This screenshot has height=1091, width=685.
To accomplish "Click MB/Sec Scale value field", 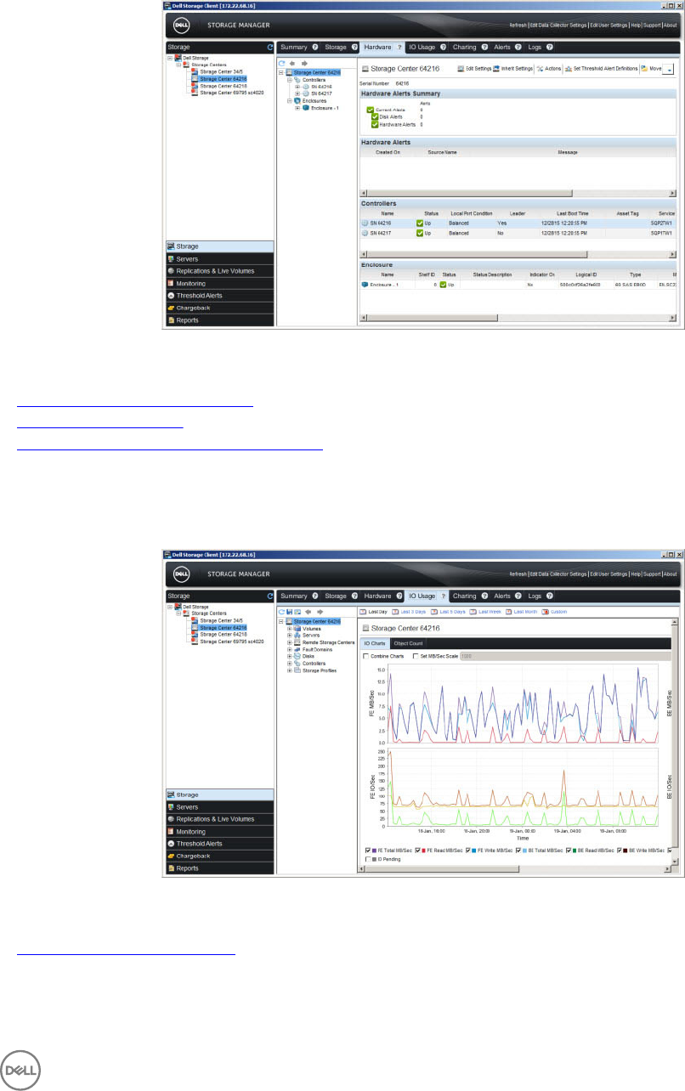I will 565,656.
